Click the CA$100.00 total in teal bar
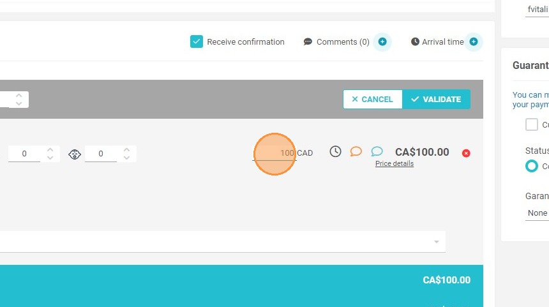Screen dimensions: 549x307 pyautogui.click(x=446, y=280)
